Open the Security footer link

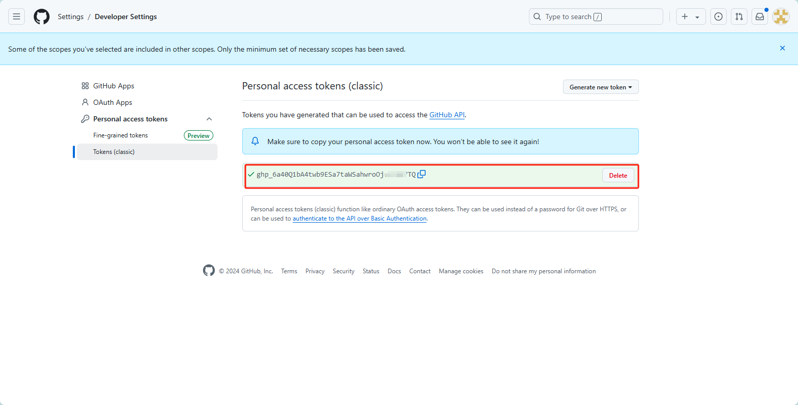[343, 271]
